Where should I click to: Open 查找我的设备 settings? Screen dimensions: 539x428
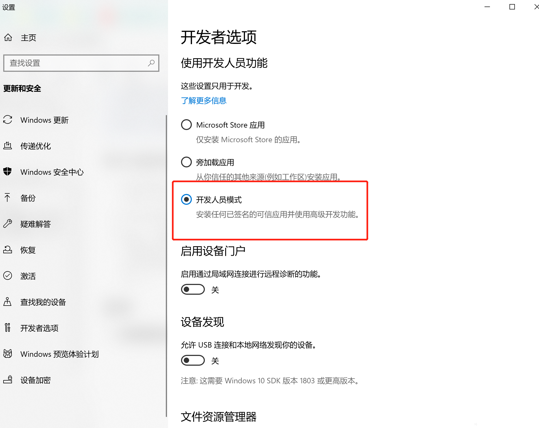tap(43, 302)
